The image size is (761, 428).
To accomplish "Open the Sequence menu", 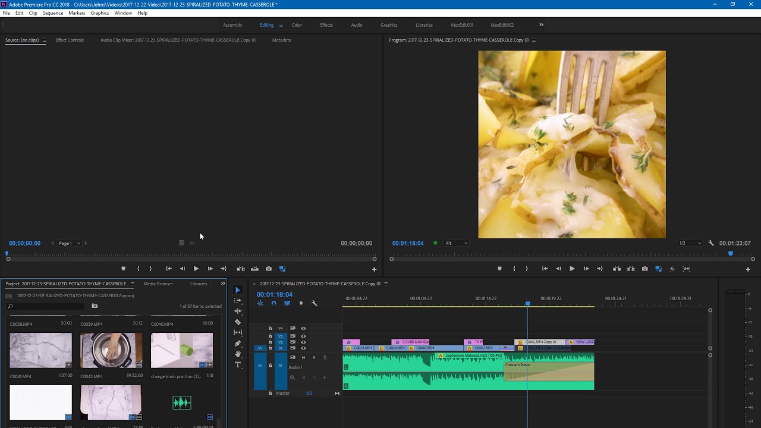I will click(52, 13).
